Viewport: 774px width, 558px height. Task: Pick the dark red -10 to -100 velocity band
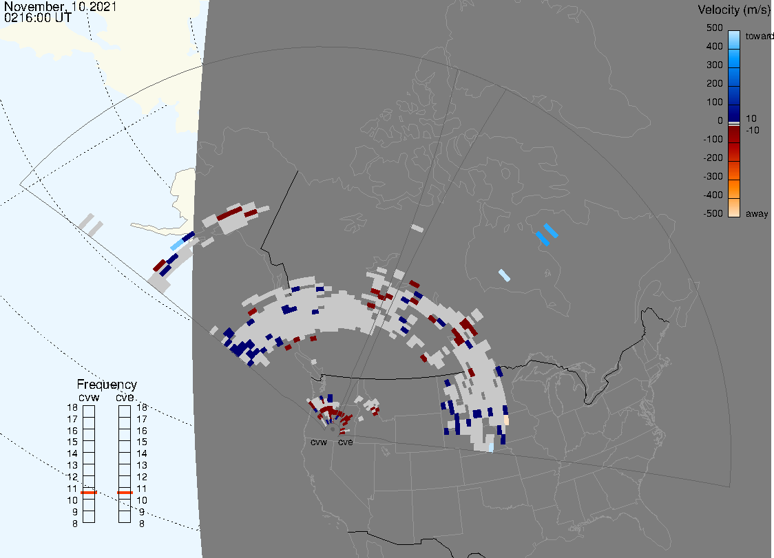[734, 133]
